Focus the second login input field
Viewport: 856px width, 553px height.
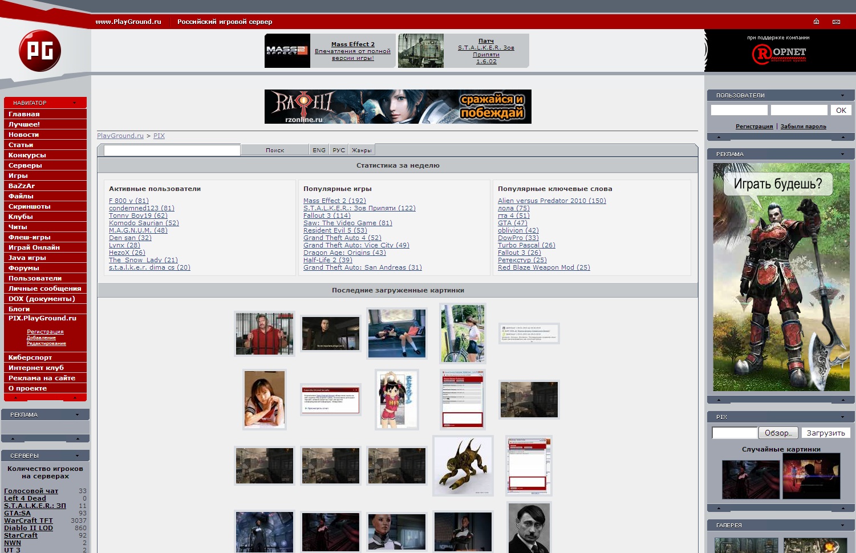coord(799,110)
